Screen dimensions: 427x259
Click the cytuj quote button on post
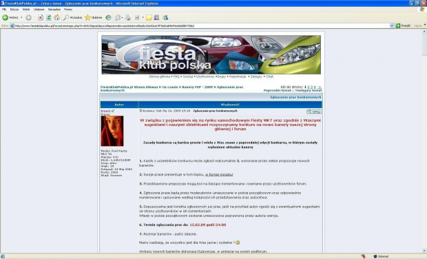314,112
